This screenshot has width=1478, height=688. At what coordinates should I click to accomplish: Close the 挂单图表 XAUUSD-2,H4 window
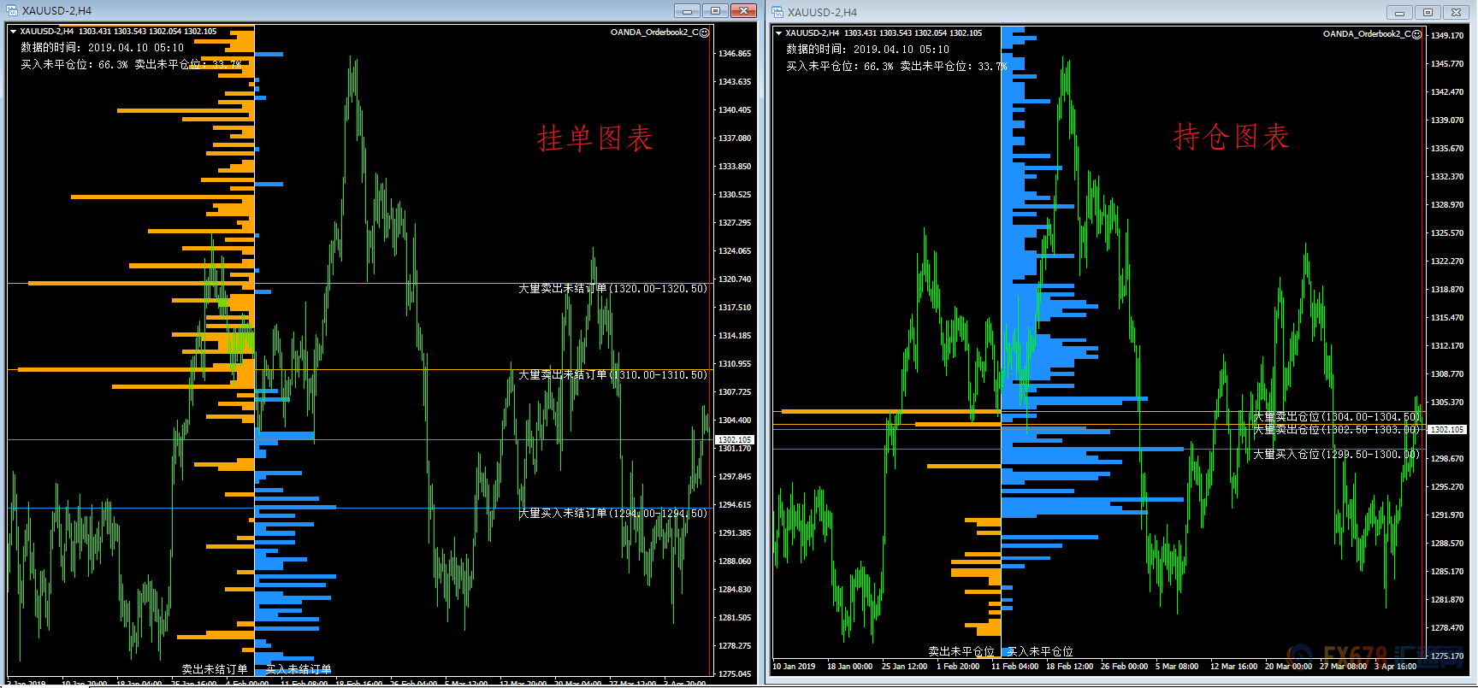[744, 11]
